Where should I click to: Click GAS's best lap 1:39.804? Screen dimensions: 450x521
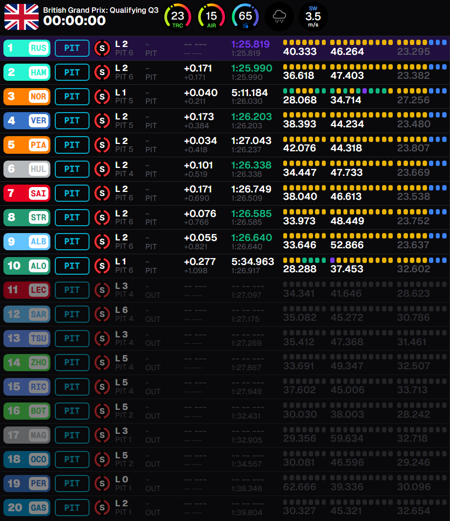[247, 513]
